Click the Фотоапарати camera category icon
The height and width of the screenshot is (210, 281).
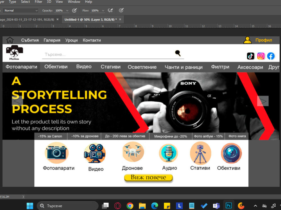point(57,153)
